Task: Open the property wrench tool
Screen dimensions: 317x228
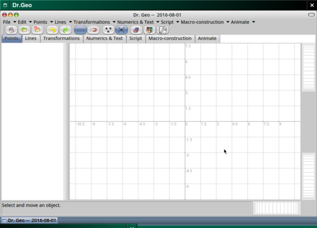Action: (x=163, y=30)
